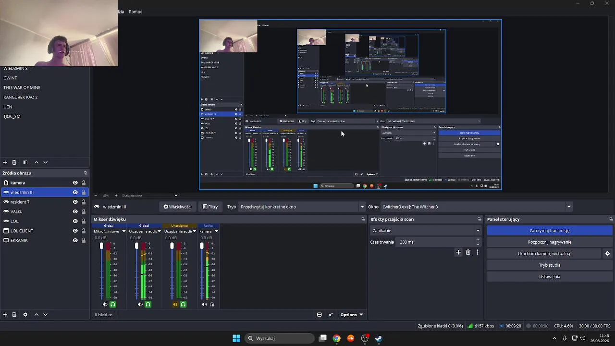Open advanced audio properties gears icon
Image resolution: width=615 pixels, height=346 pixels.
(331, 315)
